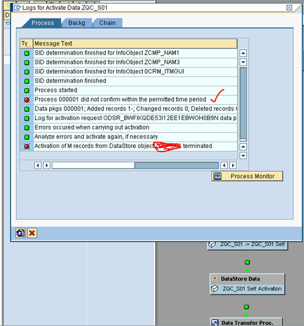Click green status icon beside 'Process started'

tap(27, 91)
